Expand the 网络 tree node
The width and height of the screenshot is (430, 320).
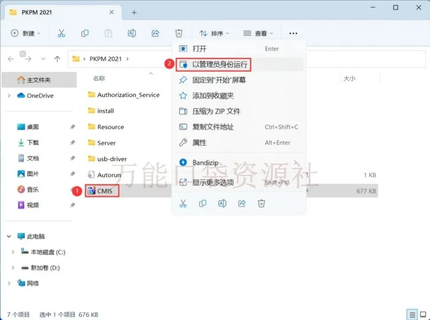point(9,283)
